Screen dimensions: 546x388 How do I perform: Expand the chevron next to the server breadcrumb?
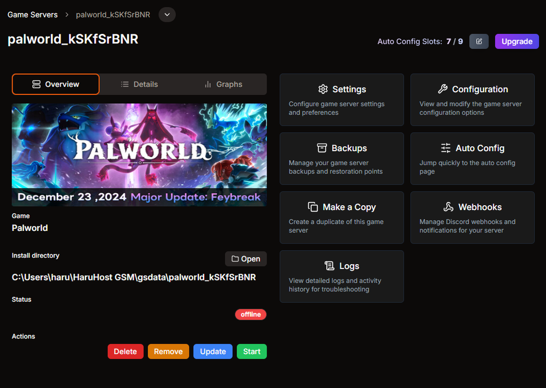[167, 15]
